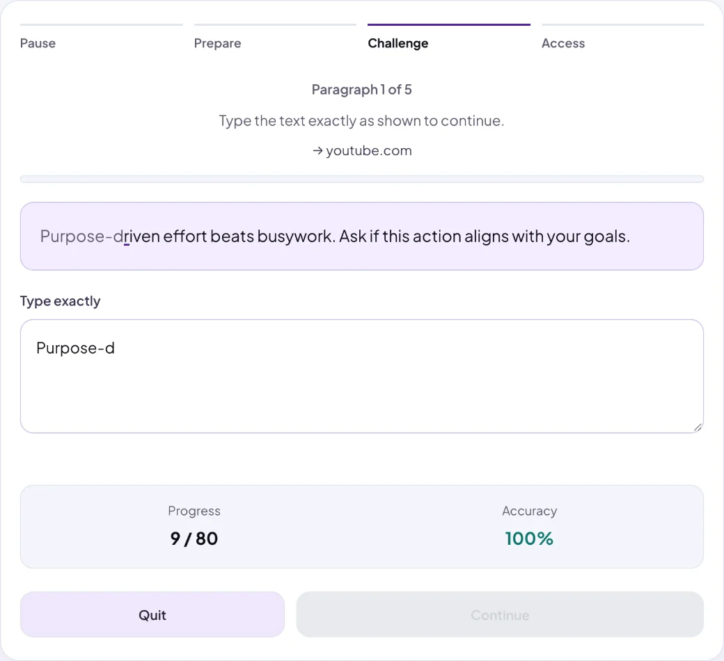The width and height of the screenshot is (724, 661).
Task: Click the Paragraph 1 of 5 heading
Action: (x=361, y=89)
